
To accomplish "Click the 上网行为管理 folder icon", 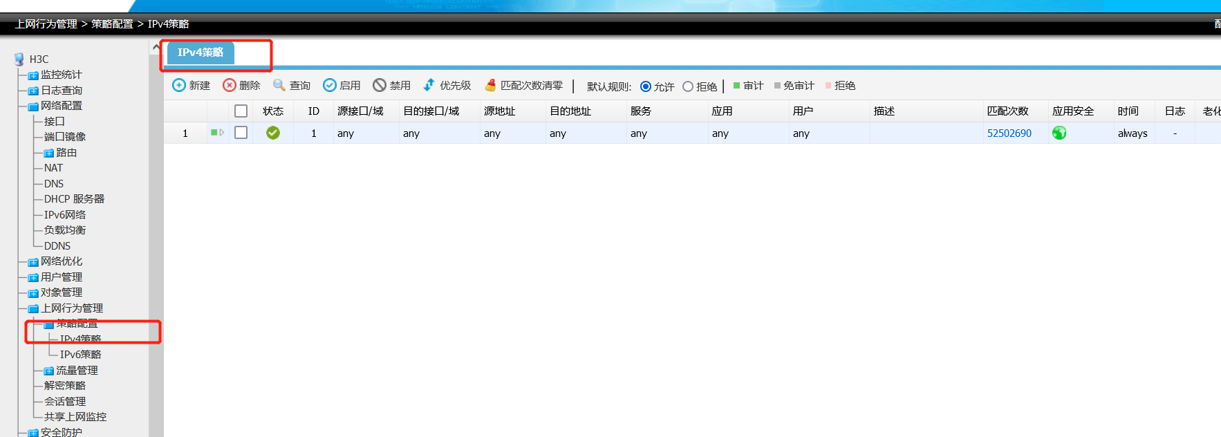I will (x=33, y=309).
